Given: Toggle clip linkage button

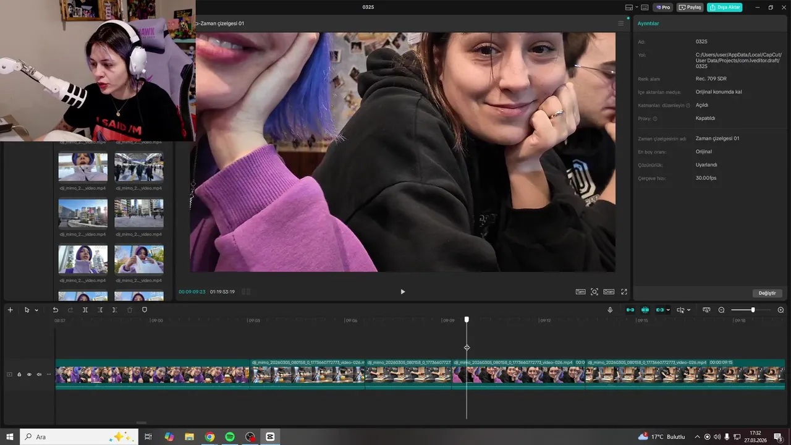Looking at the screenshot, I should click(659, 310).
